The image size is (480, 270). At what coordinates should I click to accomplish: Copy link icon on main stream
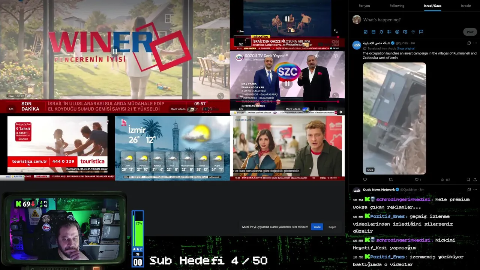coord(11,109)
